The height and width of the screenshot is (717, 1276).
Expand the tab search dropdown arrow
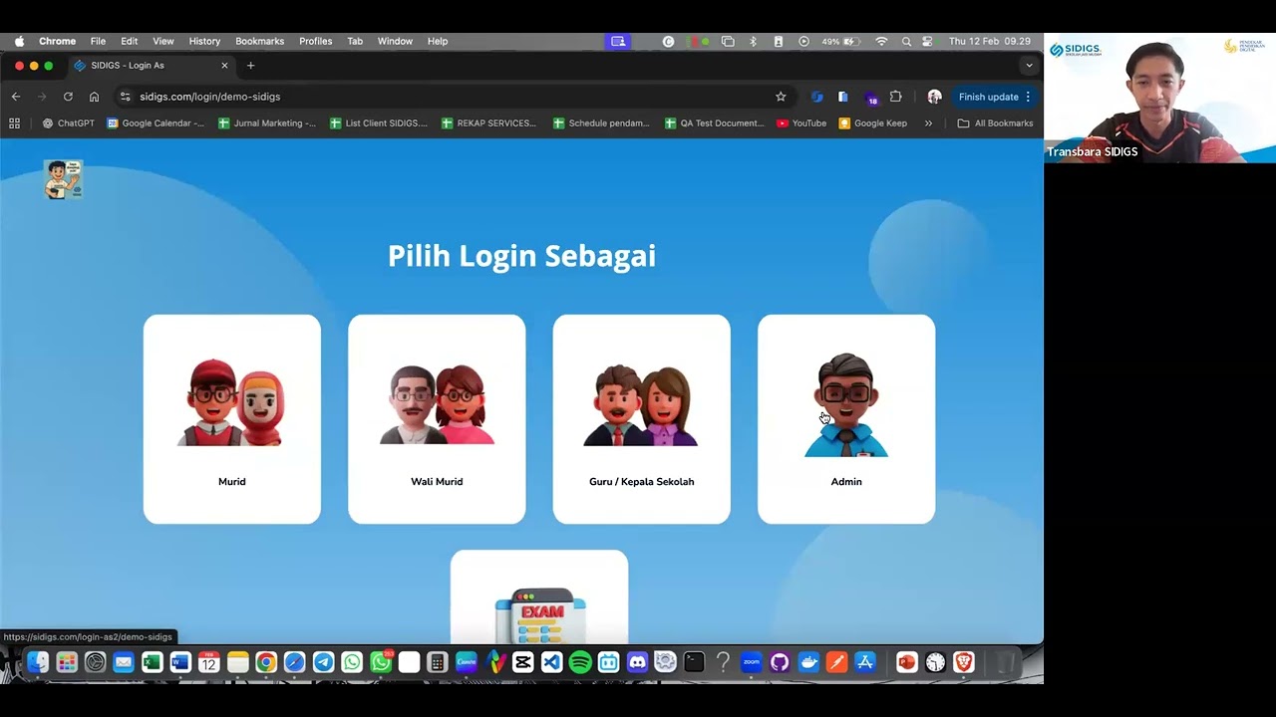coord(1029,66)
